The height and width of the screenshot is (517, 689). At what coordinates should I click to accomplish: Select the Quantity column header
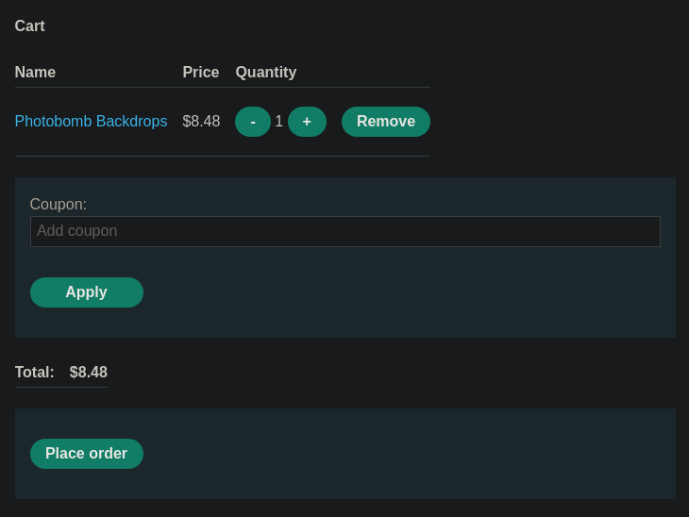tap(266, 72)
